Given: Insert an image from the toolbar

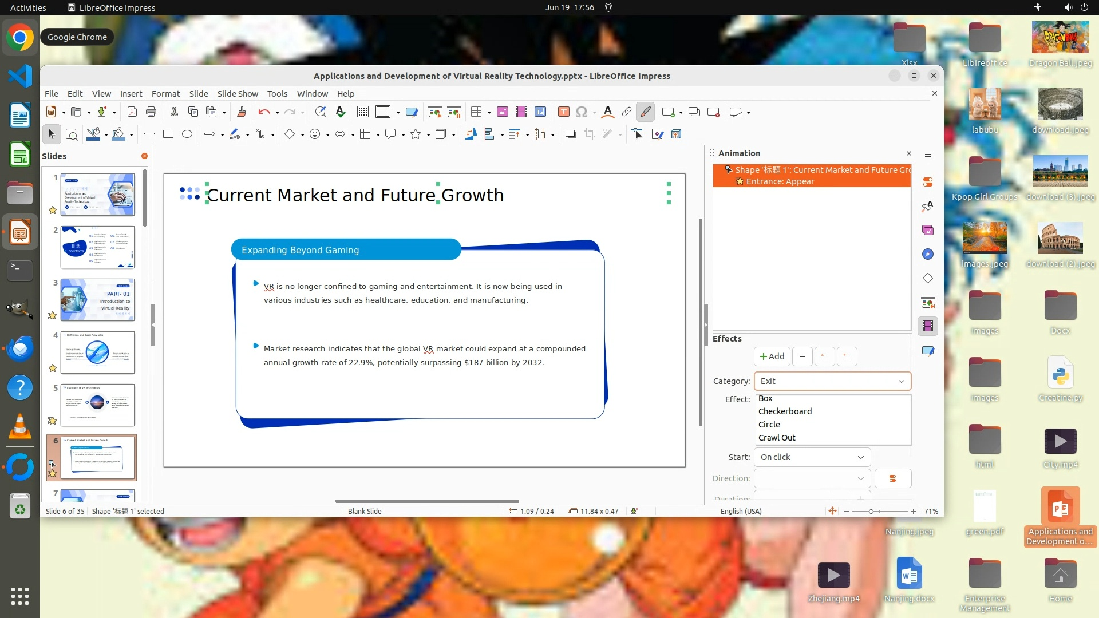Looking at the screenshot, I should point(502,112).
